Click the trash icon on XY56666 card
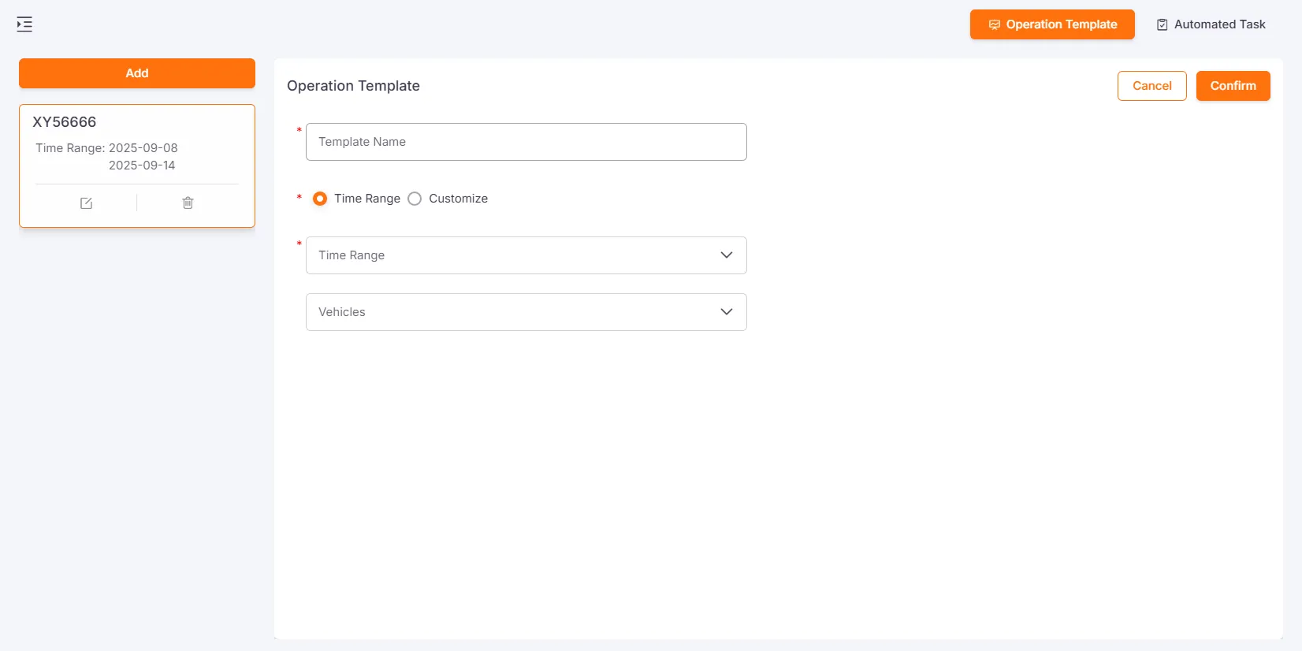Viewport: 1302px width, 651px height. 188,203
